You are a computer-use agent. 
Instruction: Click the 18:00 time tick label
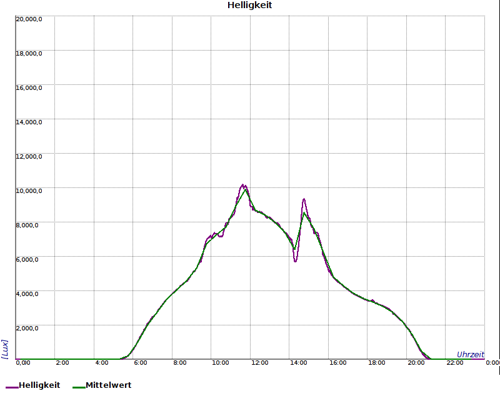click(377, 363)
